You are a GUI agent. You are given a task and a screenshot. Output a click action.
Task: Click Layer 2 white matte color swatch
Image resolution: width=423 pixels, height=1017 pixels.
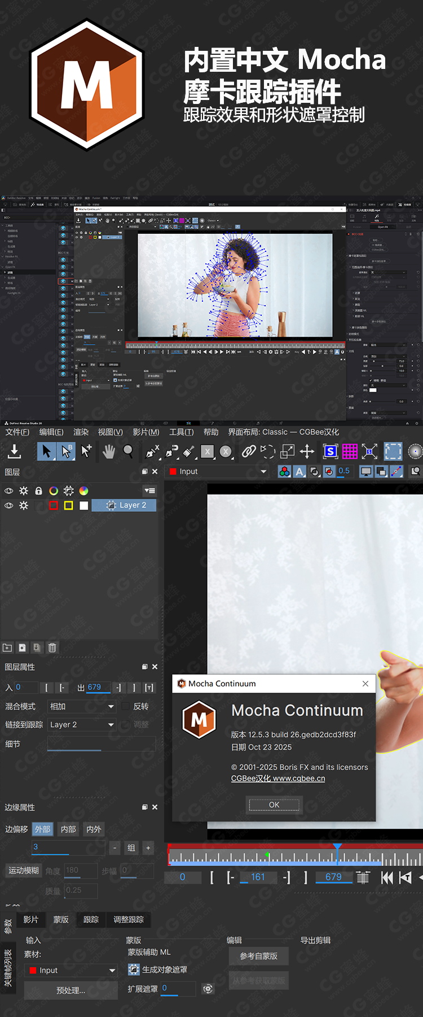click(83, 505)
